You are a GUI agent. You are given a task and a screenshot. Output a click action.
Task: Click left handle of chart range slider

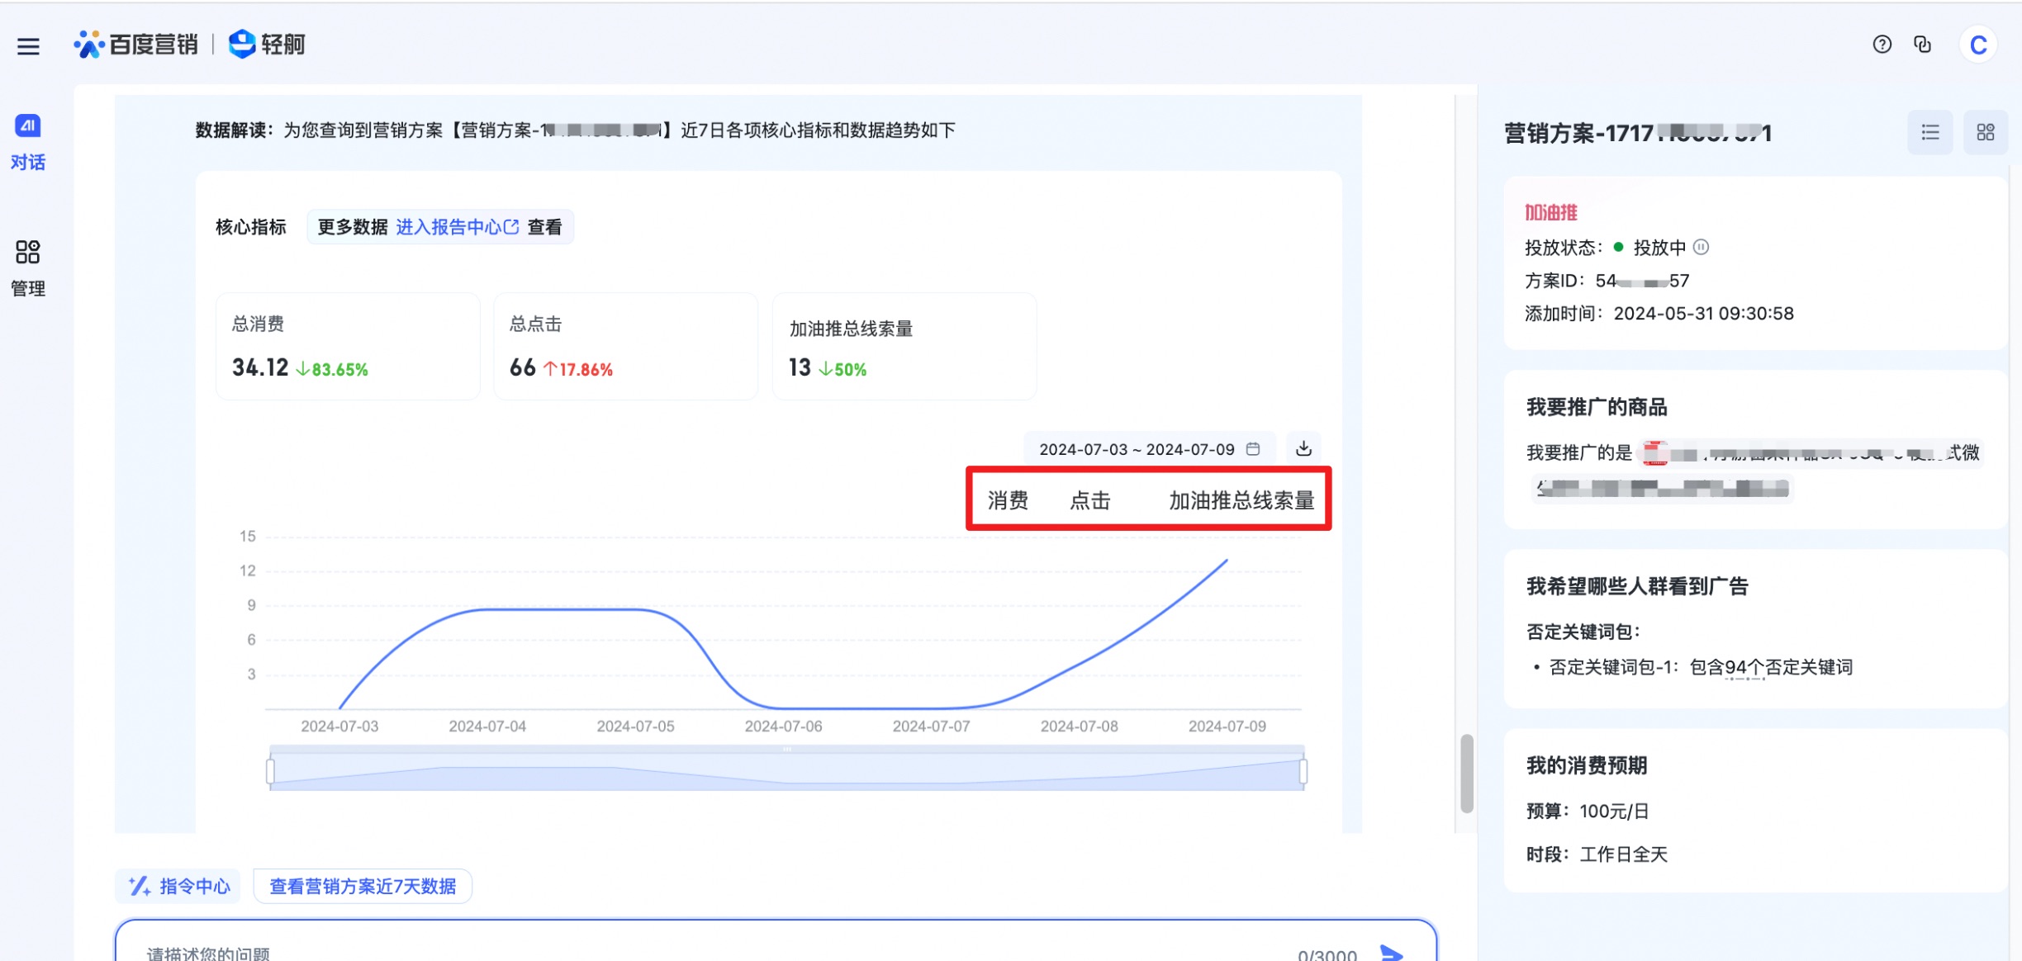pos(270,771)
